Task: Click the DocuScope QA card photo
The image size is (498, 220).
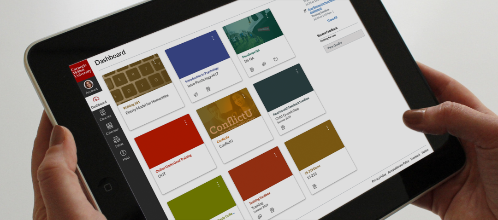Action: click(x=253, y=31)
